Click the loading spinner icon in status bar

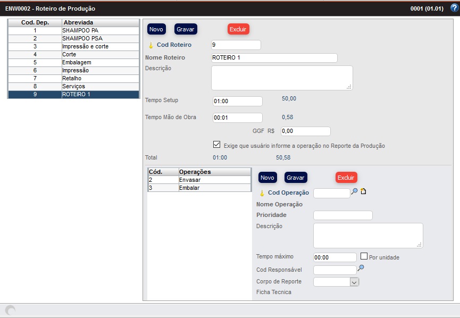[x=10, y=310]
